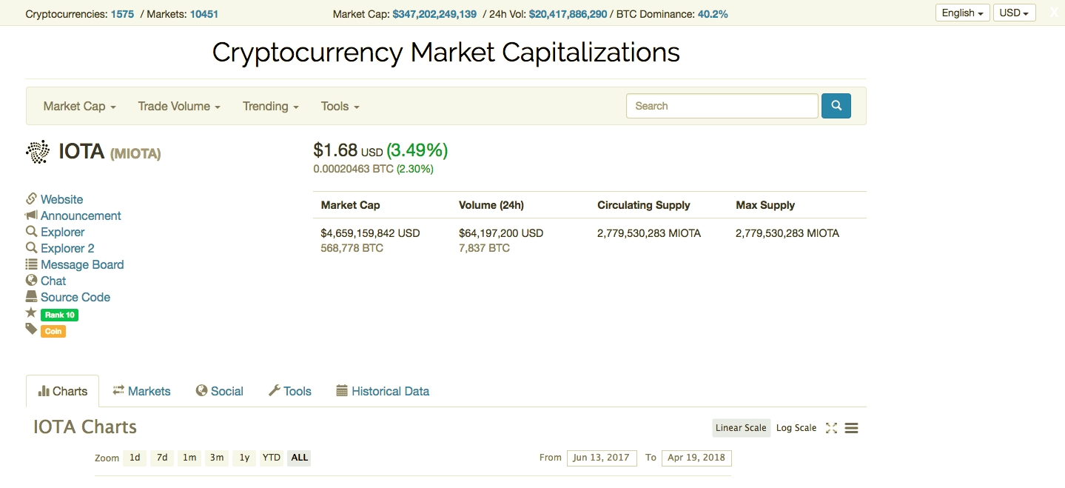The height and width of the screenshot is (488, 1065).
Task: Set chart zoom to 1m
Action: coord(189,458)
